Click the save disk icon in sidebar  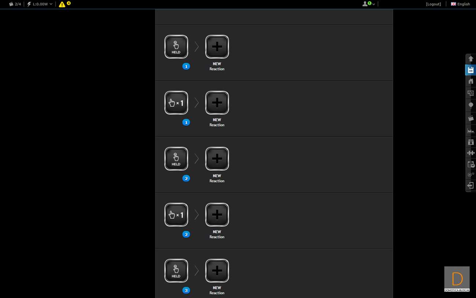tap(471, 70)
